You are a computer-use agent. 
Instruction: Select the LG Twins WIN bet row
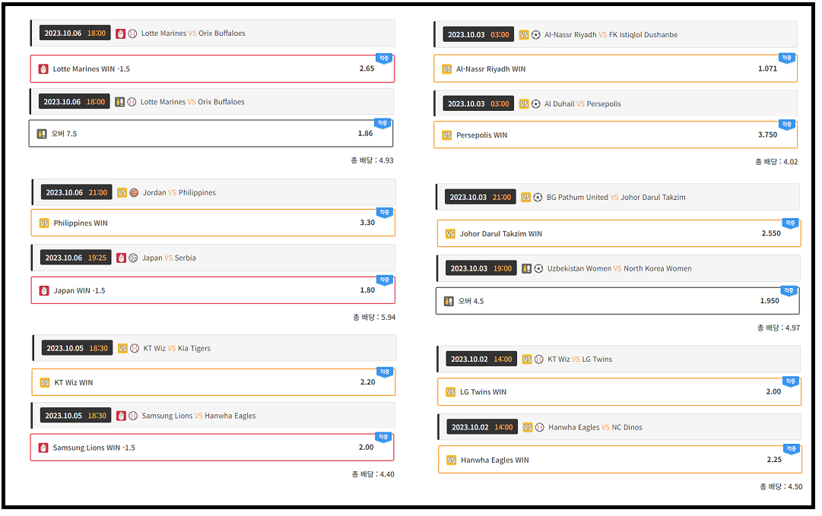(618, 392)
